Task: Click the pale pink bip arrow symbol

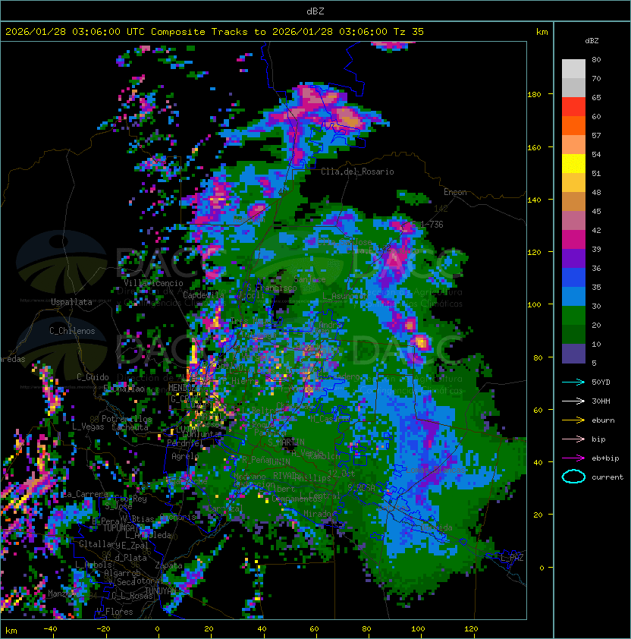Action: (x=573, y=439)
